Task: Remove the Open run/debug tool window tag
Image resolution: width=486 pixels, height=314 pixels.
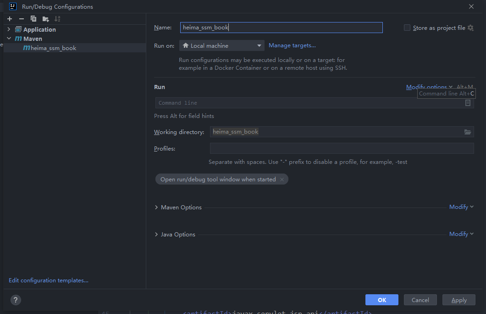Action: (282, 179)
